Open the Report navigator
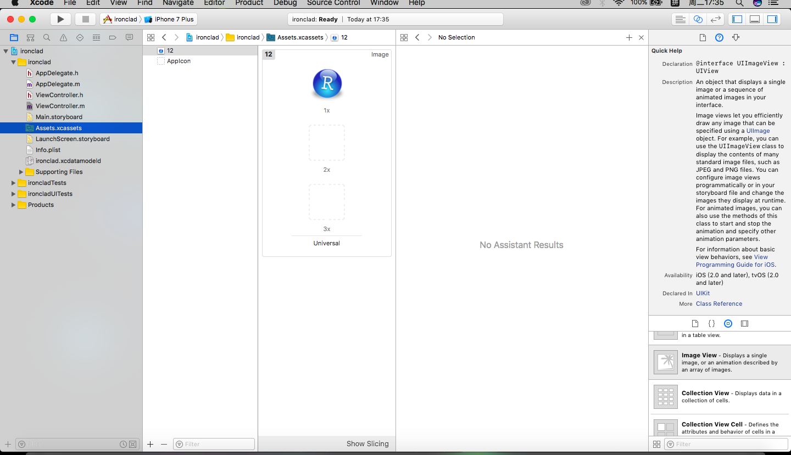Viewport: 791px width, 455px height. coord(129,37)
